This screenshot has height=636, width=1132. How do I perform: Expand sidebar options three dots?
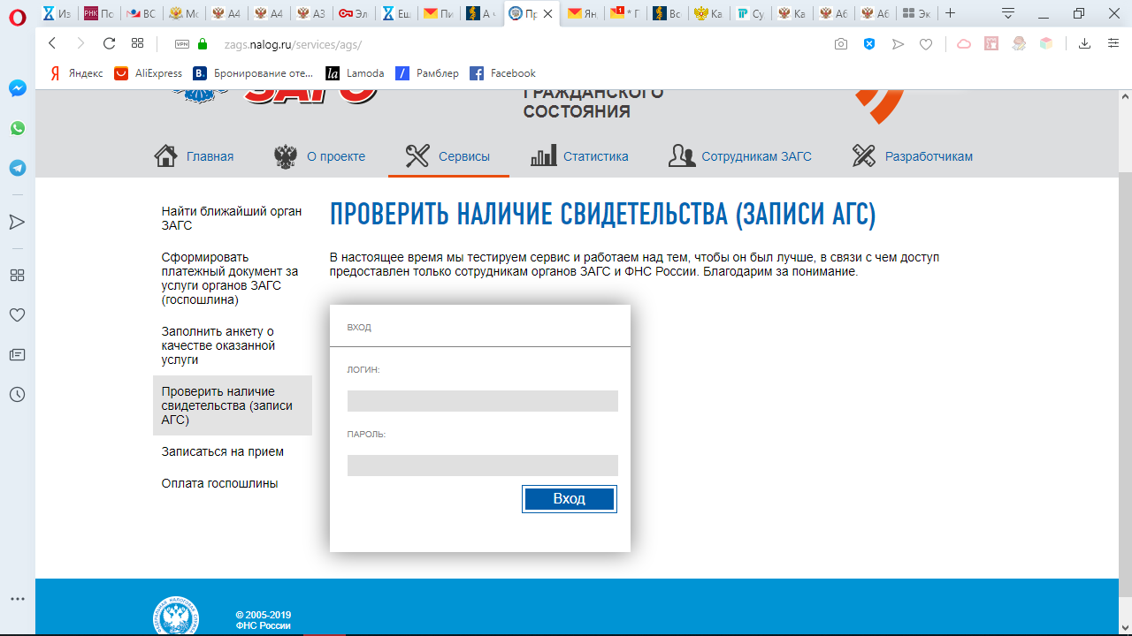coord(17,598)
